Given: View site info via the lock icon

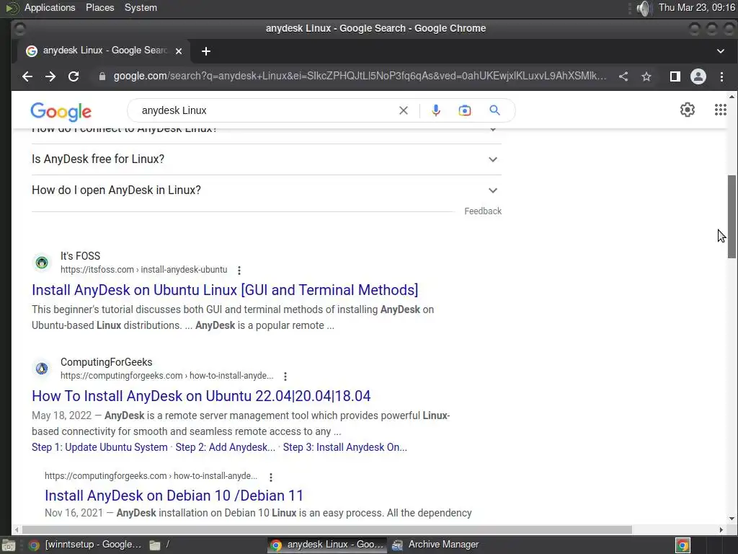Looking at the screenshot, I should click(x=102, y=76).
